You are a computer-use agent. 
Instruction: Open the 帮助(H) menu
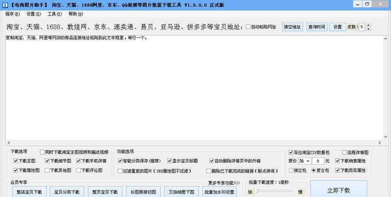(76, 14)
